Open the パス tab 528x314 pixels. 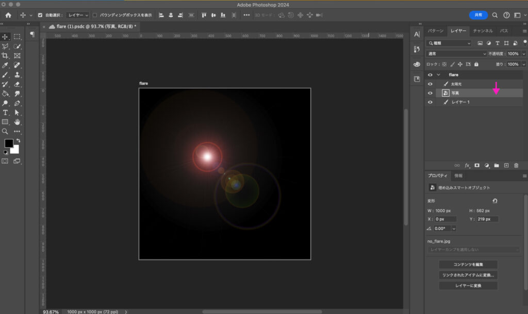coord(504,31)
